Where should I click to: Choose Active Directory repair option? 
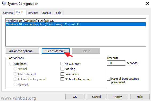coord(15,79)
